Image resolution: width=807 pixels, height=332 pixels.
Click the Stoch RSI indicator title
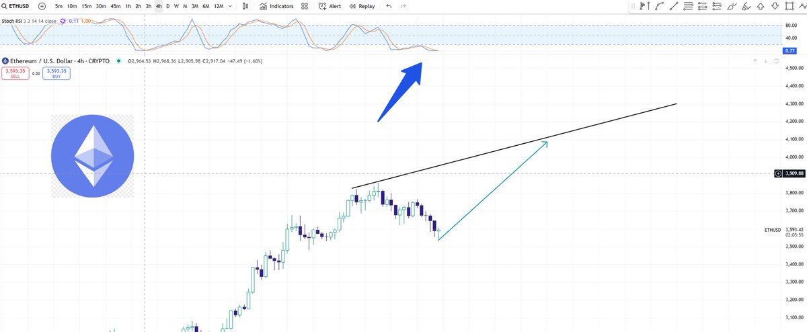tap(30, 21)
